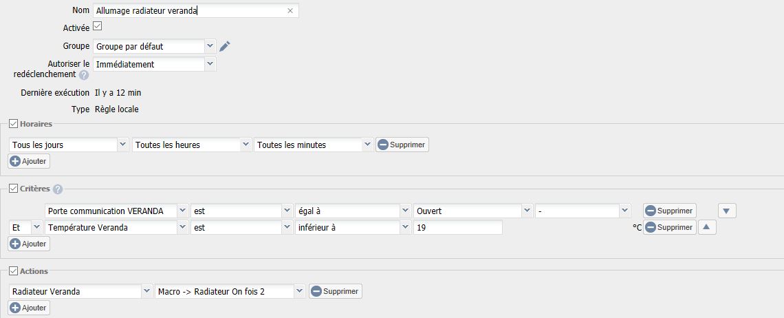
Task: Move the first criterion down with the arrow
Action: [x=727, y=211]
